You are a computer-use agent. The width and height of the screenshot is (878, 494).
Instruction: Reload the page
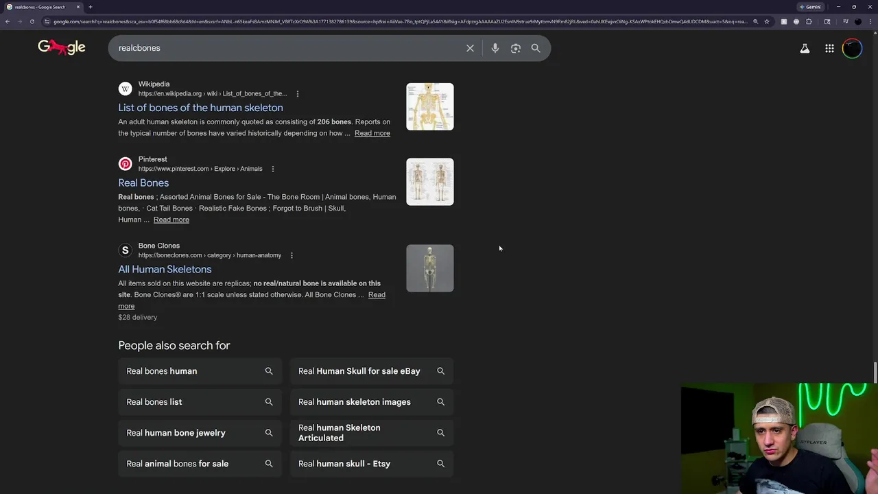pos(32,21)
